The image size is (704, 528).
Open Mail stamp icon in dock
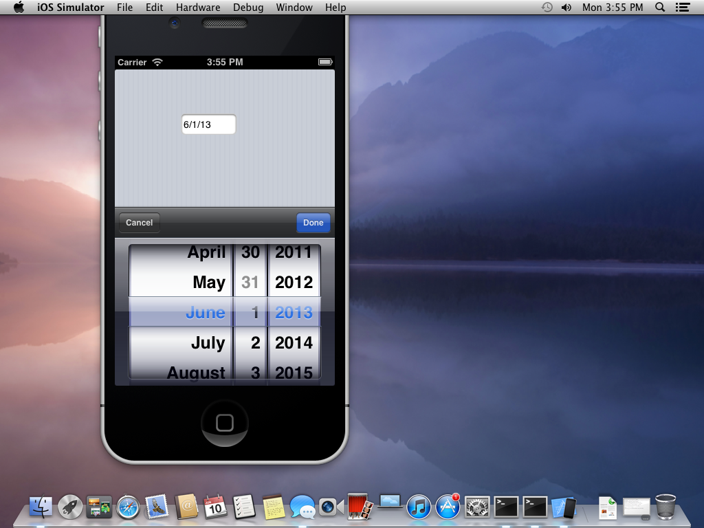157,507
